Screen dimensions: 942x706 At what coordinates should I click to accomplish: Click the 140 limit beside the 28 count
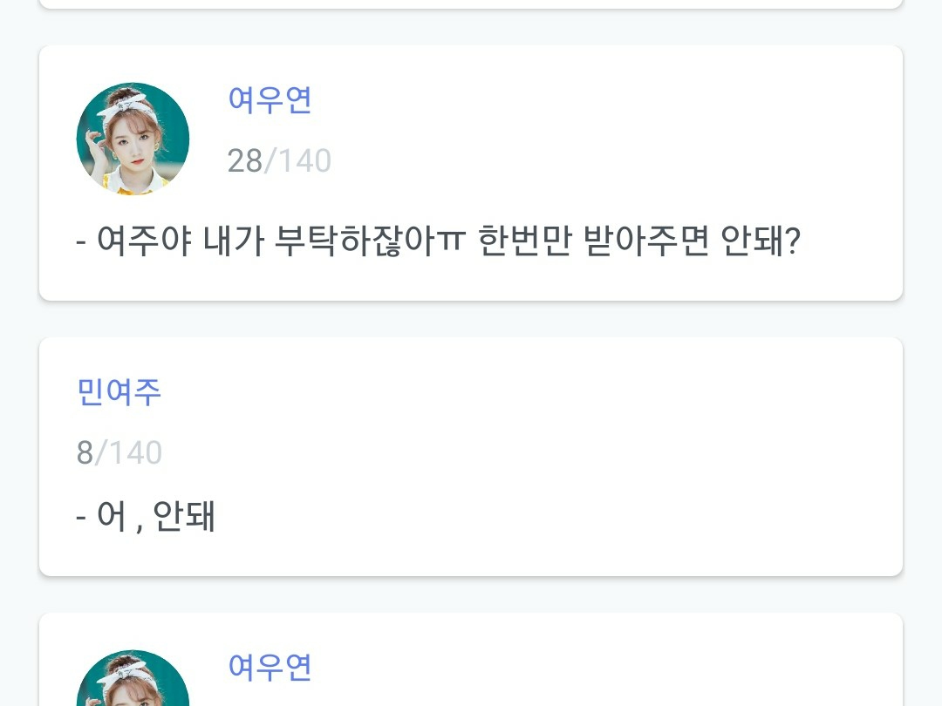[x=304, y=161]
